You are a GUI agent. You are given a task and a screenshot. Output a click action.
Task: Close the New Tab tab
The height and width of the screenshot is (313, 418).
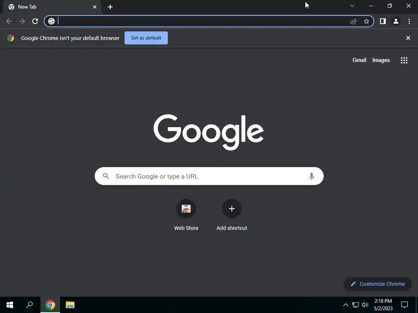95,7
